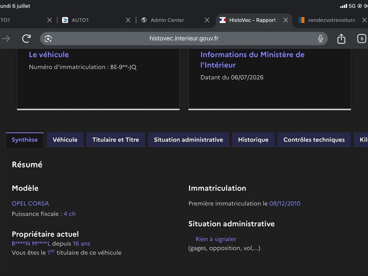This screenshot has height=276, width=368.
Task: Open the partially visible Kilométrage tab
Action: (x=361, y=140)
